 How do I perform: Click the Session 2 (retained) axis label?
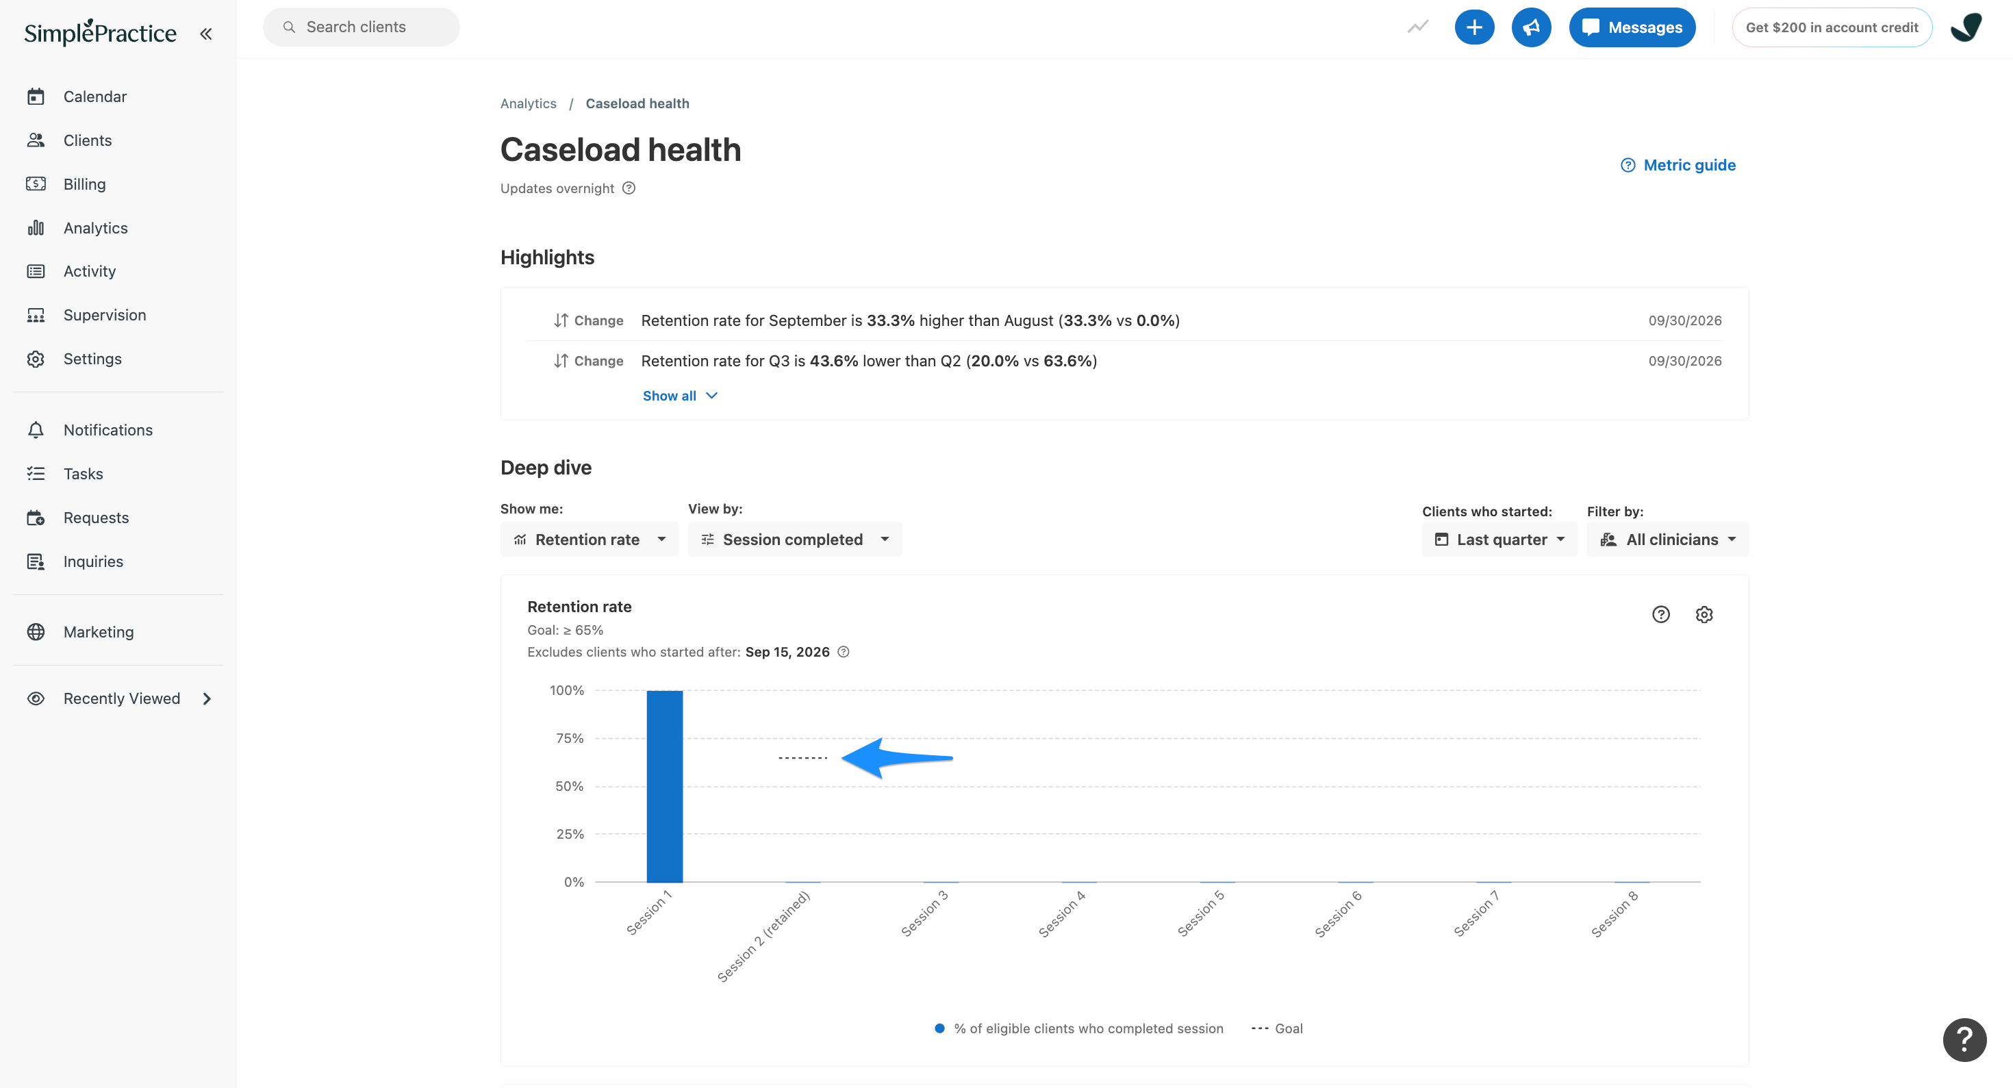(x=763, y=937)
